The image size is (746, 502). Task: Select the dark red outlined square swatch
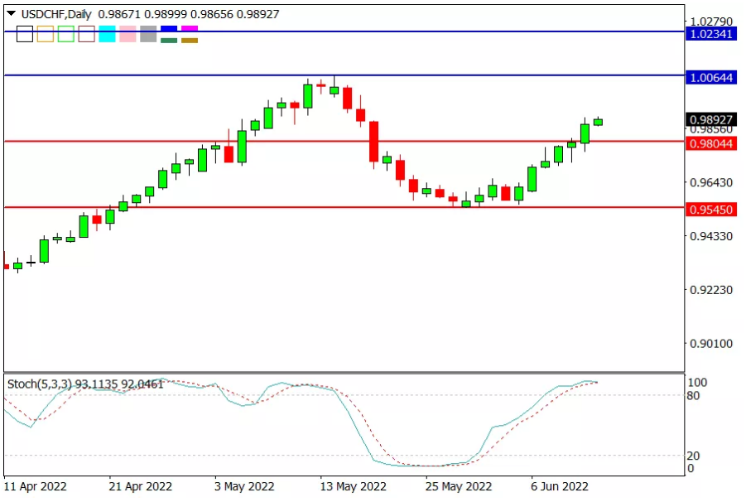pyautogui.click(x=87, y=34)
